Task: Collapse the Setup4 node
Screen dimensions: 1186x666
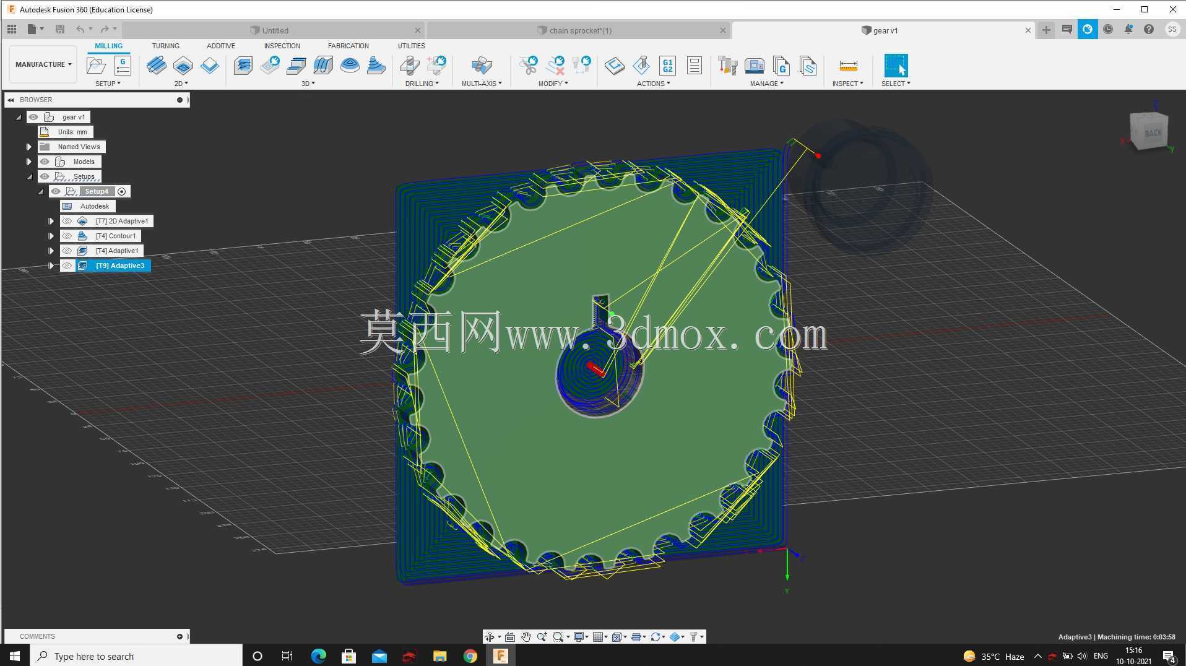Action: coord(41,192)
